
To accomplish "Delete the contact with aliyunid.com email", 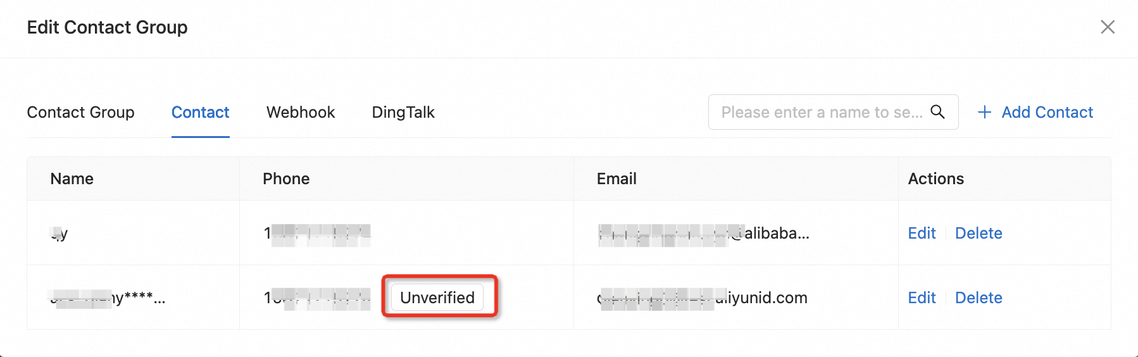I will tap(979, 297).
